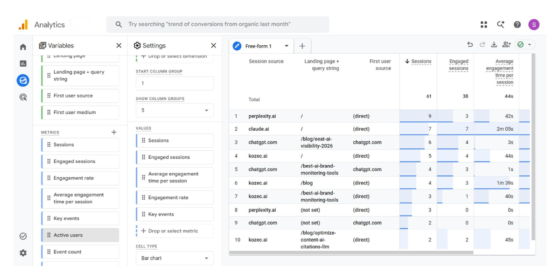The image size is (560, 280).
Task: Open the Advertising icon in sidebar
Action: (x=23, y=97)
